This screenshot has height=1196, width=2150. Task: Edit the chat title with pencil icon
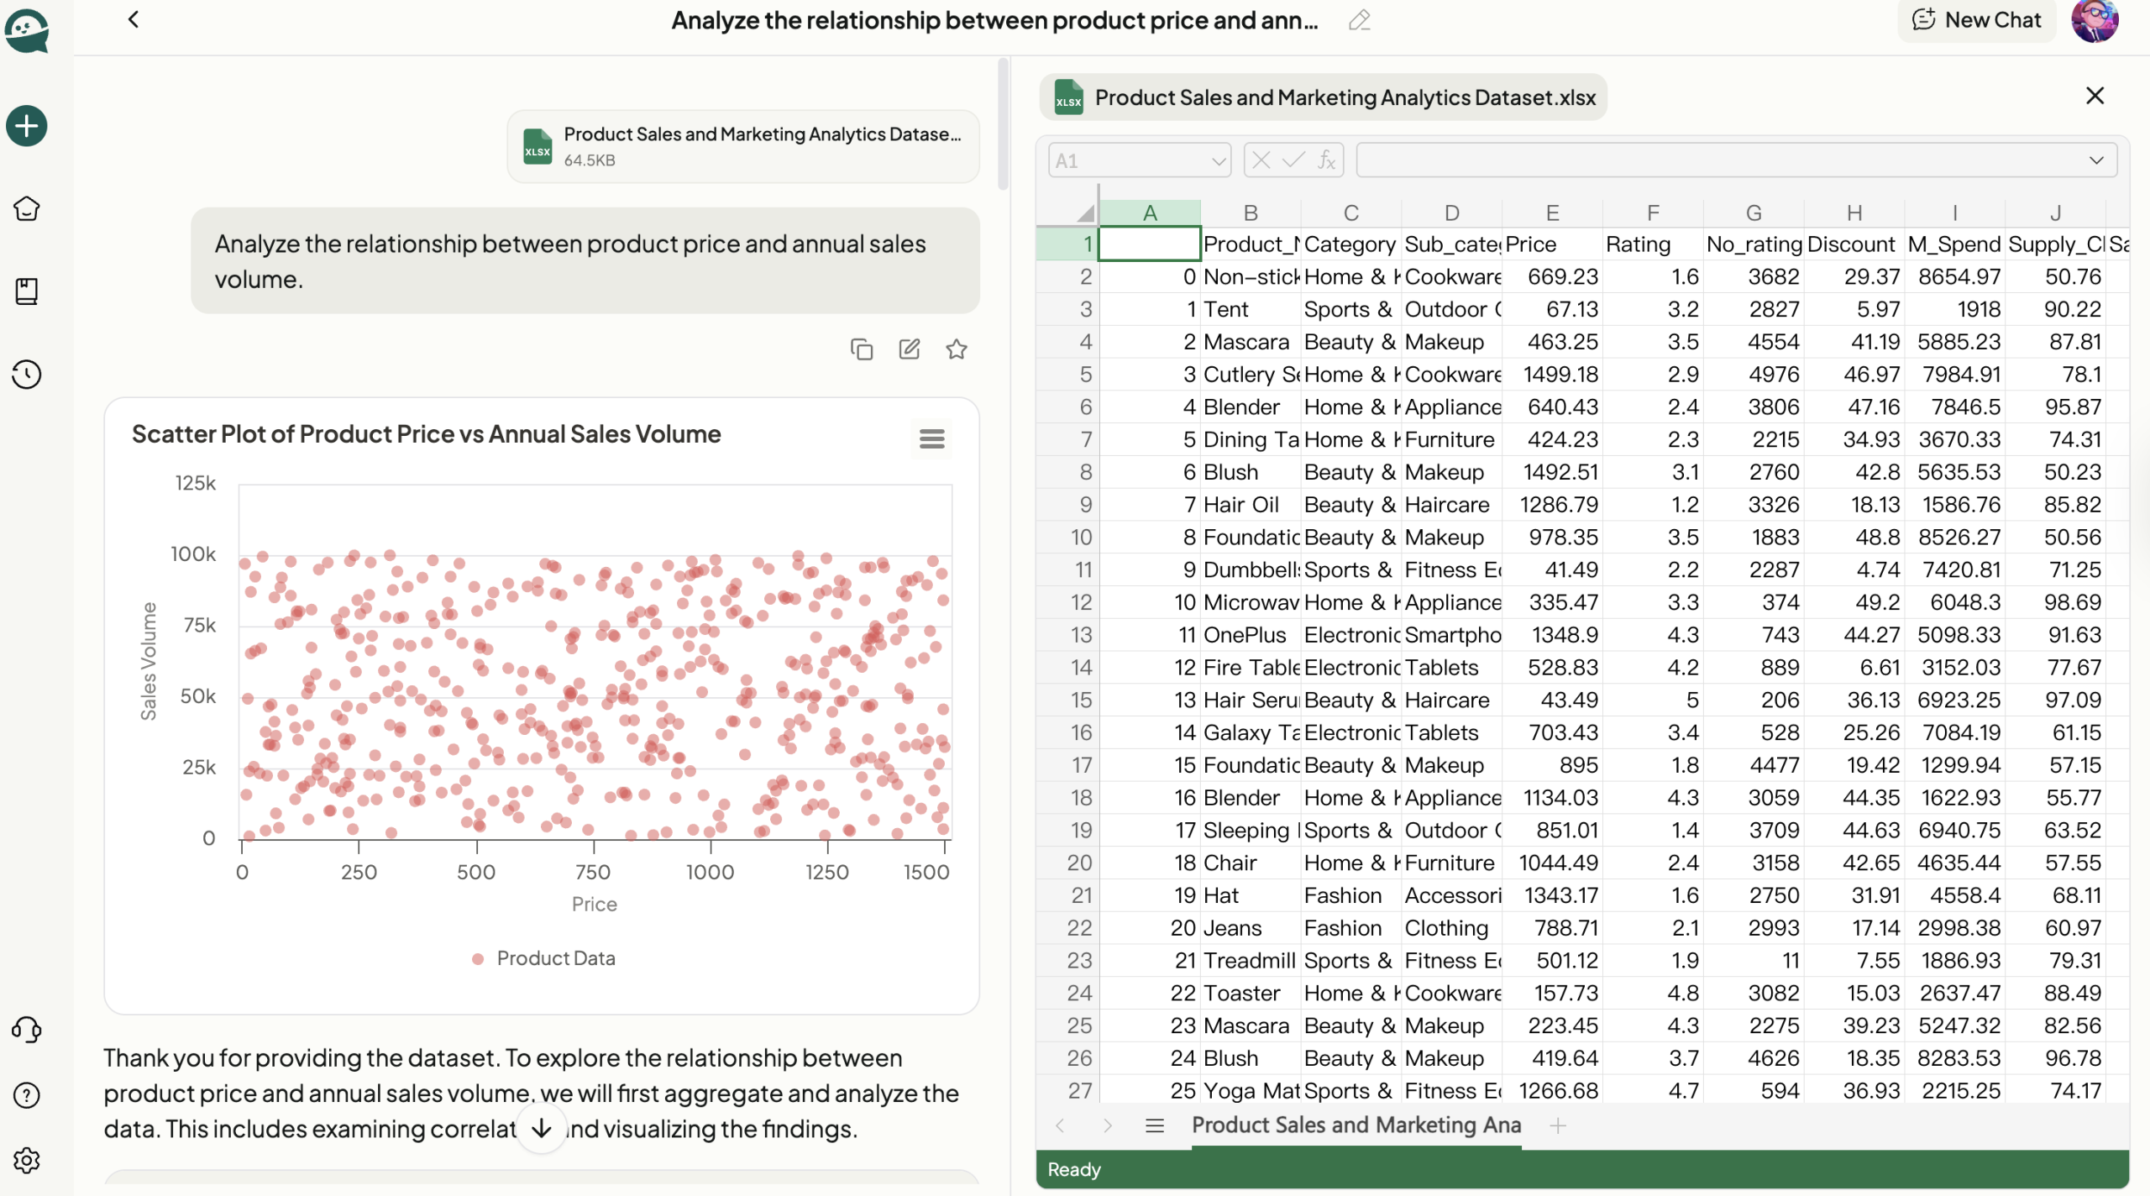click(x=1359, y=20)
